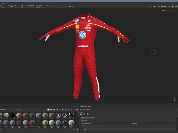Viewport: 178px width, 133px height.
Task: Adjust the Spacing slider handle
Action: tap(40, 7)
